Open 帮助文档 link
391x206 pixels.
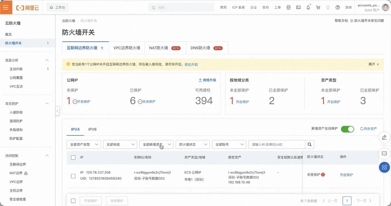[x=341, y=21]
